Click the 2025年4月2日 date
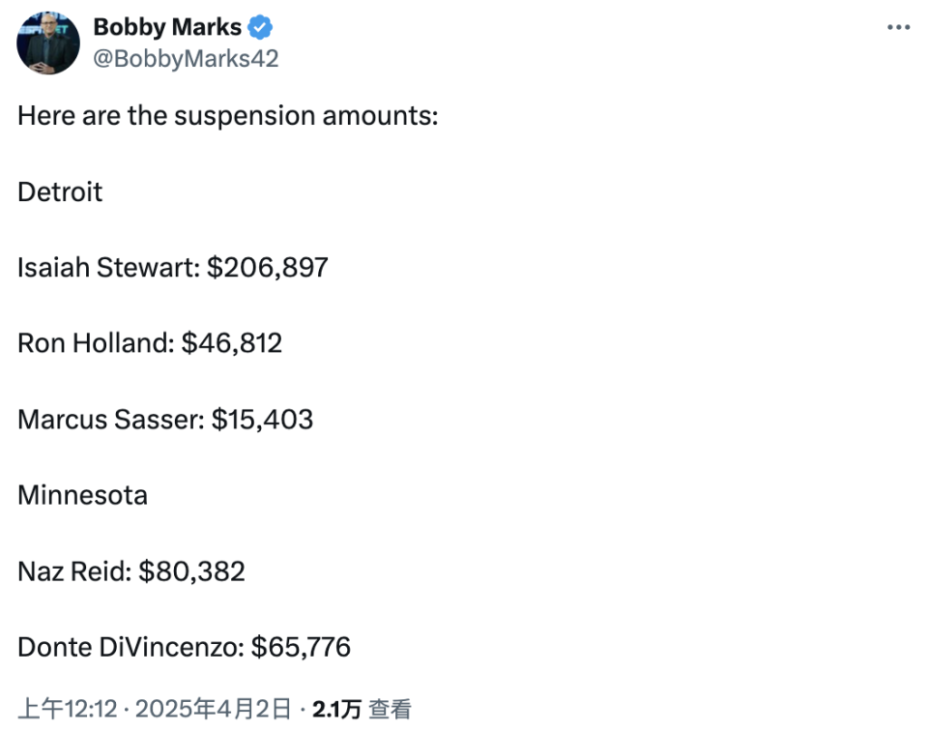 (214, 710)
